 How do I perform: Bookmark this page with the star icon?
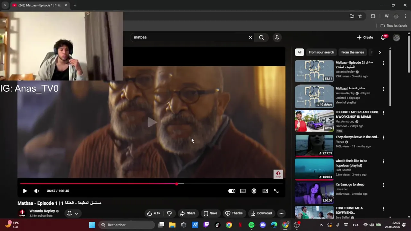360,16
